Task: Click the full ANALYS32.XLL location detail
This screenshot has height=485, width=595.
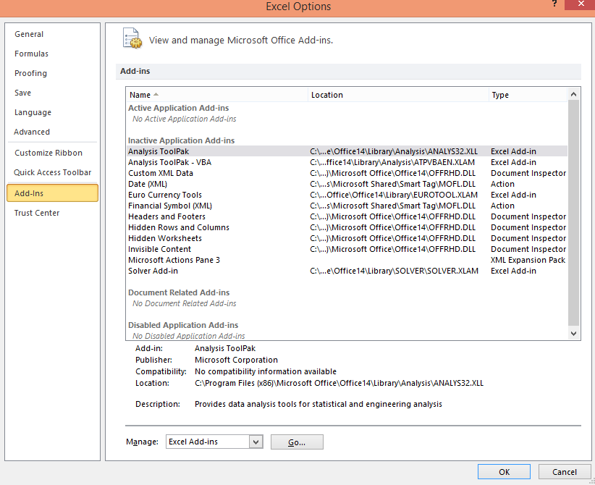Action: [339, 383]
